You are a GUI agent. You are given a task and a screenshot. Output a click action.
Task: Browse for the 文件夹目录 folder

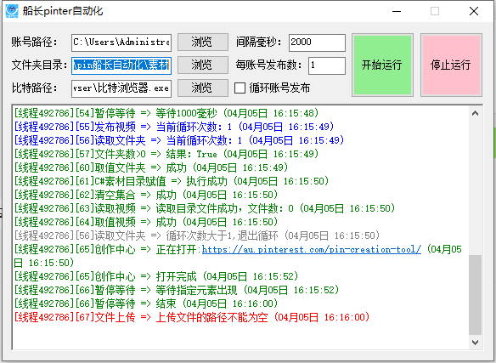(x=203, y=65)
